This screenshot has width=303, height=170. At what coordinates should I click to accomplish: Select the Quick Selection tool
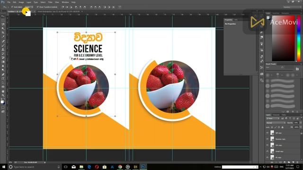coord(3,28)
